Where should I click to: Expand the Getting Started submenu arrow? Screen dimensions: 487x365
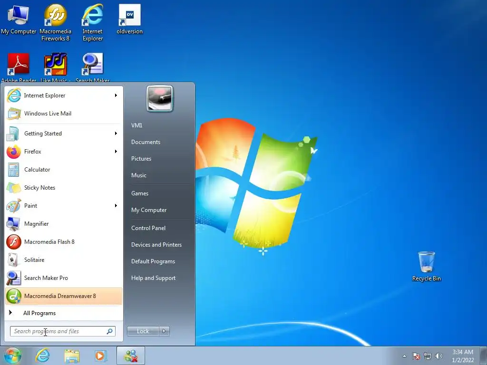tap(116, 134)
